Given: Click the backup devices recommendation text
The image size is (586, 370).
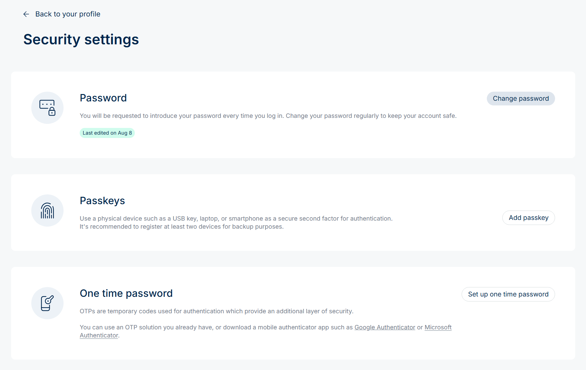Looking at the screenshot, I should tap(182, 227).
